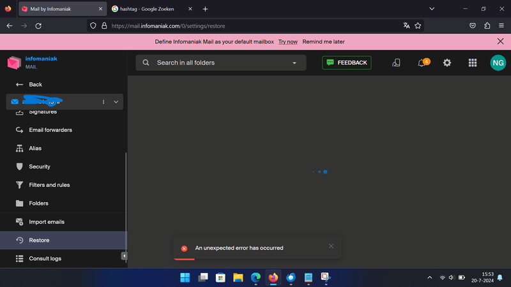Click the Consult logs list icon
The height and width of the screenshot is (287, 511).
pos(19,258)
